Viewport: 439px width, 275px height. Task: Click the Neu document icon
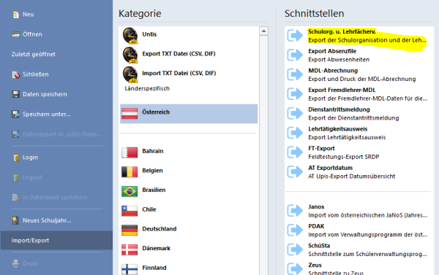pos(16,15)
